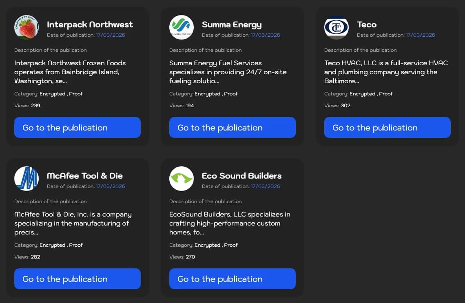The height and width of the screenshot is (303, 465).
Task: Click the Interpack Northwest title
Action: (x=90, y=24)
